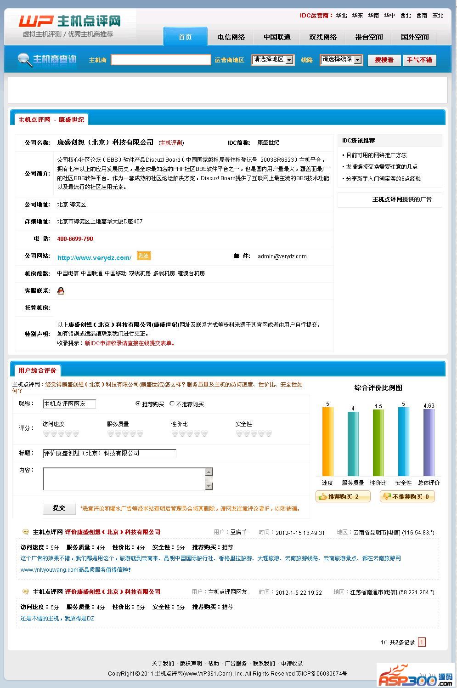
Task: Open the 中国联通 tab
Action: tap(277, 37)
